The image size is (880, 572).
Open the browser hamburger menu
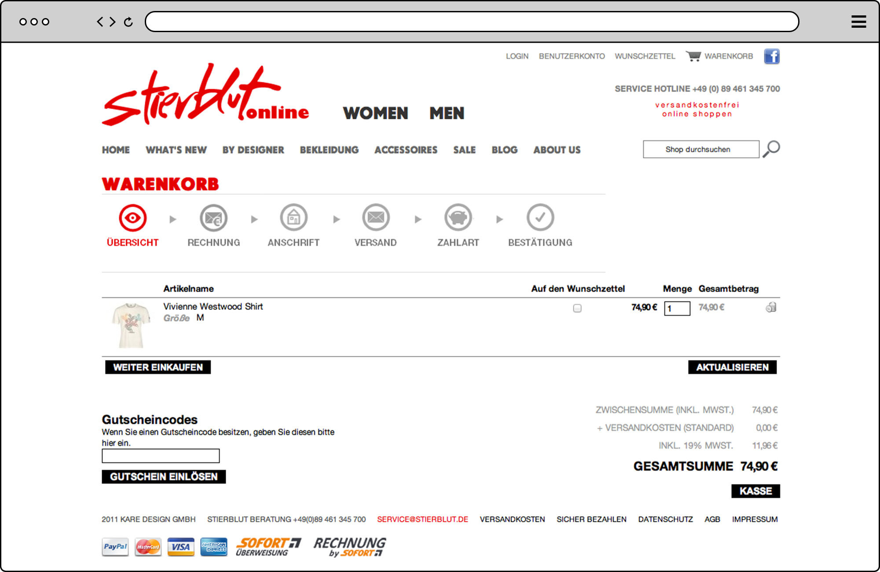pos(858,22)
